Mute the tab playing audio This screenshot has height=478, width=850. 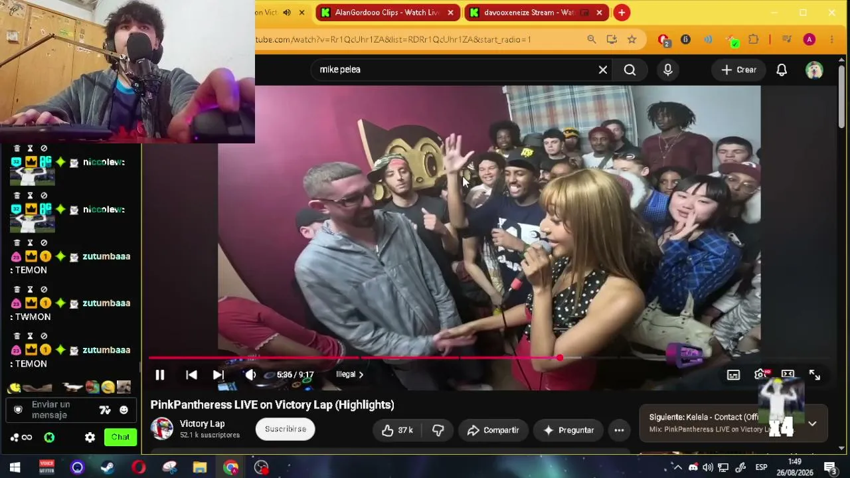(x=287, y=13)
